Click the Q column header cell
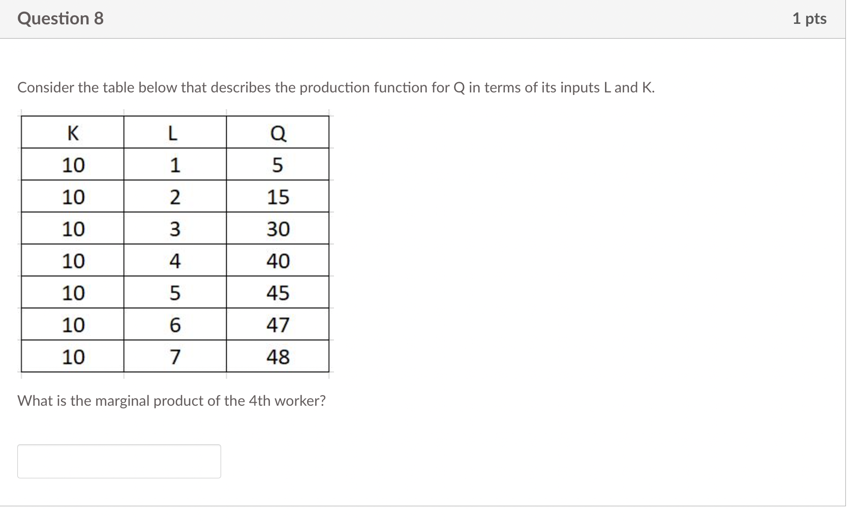This screenshot has height=521, width=852. [x=277, y=133]
